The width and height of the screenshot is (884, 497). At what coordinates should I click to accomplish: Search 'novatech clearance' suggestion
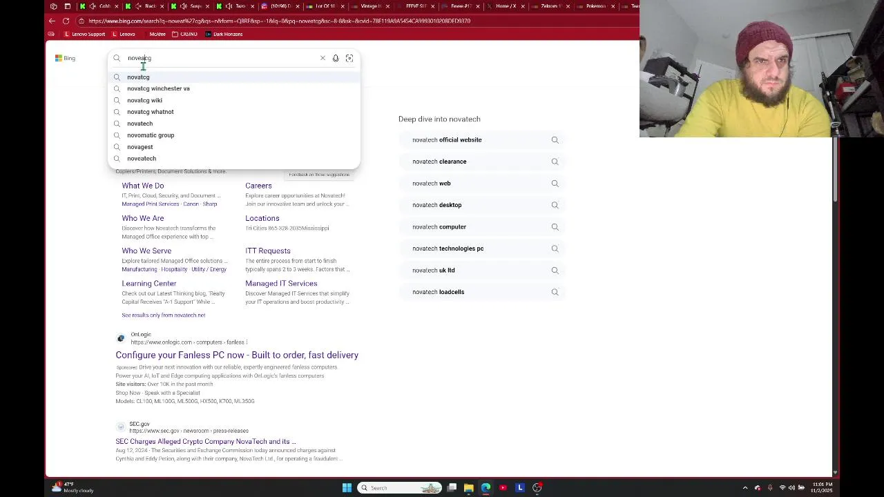point(482,162)
